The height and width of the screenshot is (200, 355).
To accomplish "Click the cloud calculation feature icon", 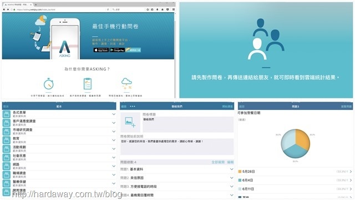I will pyautogui.click(x=126, y=84).
